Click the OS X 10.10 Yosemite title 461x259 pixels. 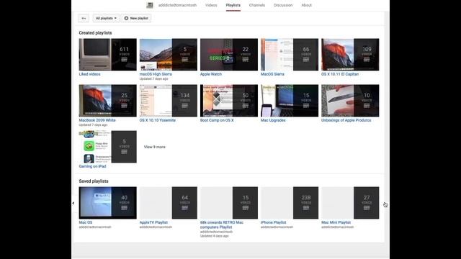(x=157, y=120)
